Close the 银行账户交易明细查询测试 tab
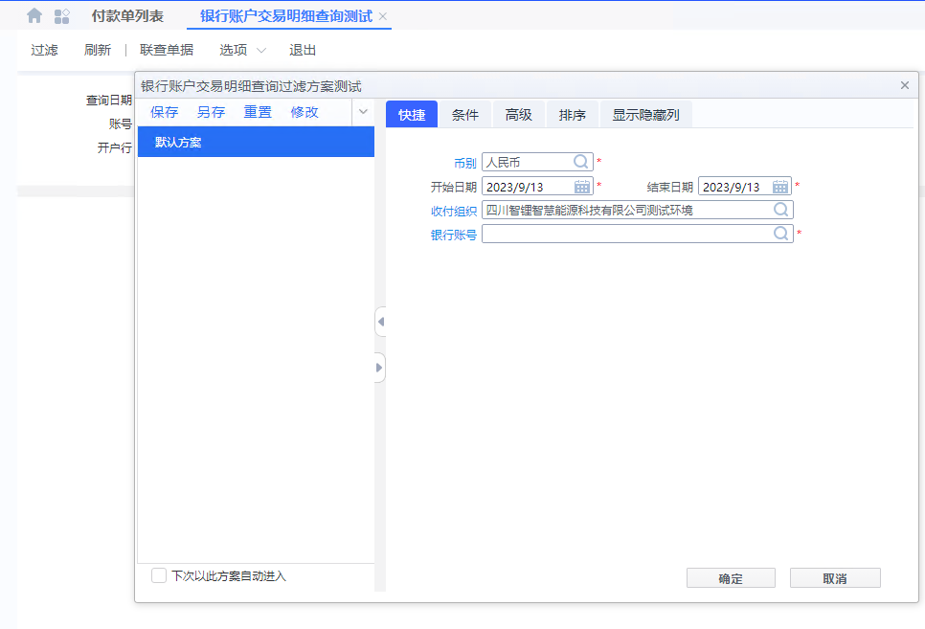 383,16
